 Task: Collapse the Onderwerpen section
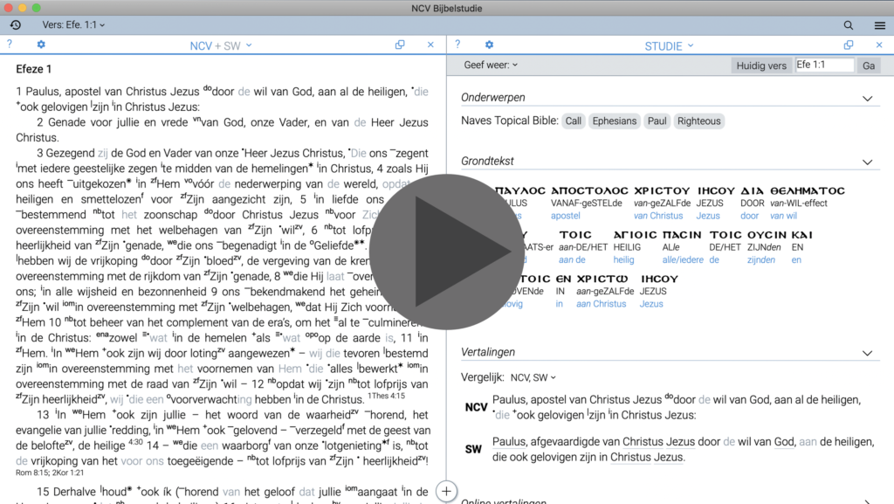867,98
